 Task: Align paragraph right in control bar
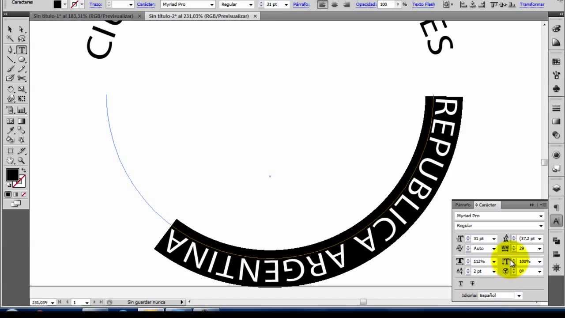(x=347, y=4)
